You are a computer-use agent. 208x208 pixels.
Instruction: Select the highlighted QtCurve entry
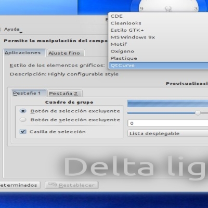159,66
